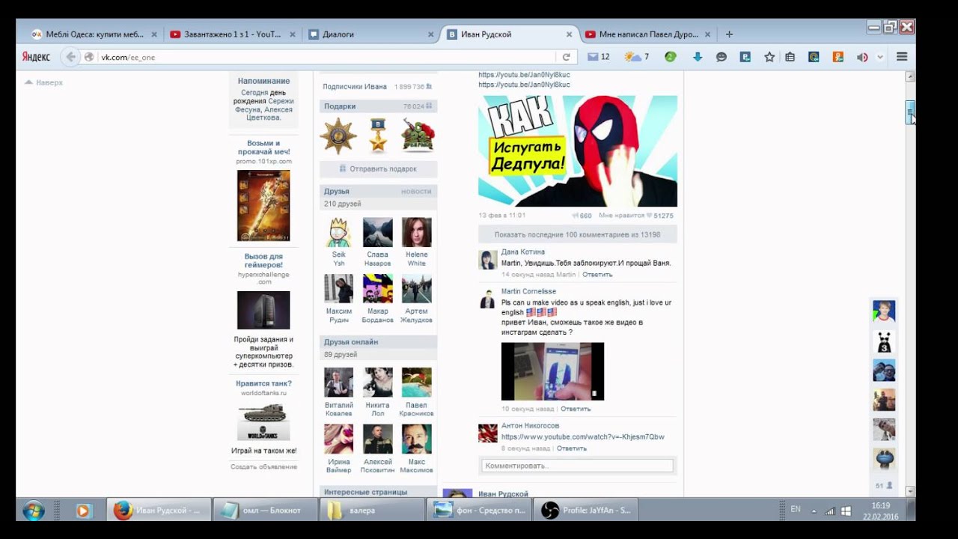Image resolution: width=958 pixels, height=539 pixels.
Task: Click the gold star badge gift
Action: [x=338, y=135]
